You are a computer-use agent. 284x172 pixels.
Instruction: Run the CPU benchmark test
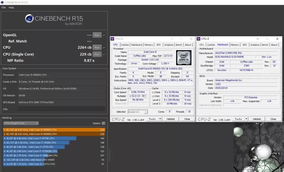point(97,47)
